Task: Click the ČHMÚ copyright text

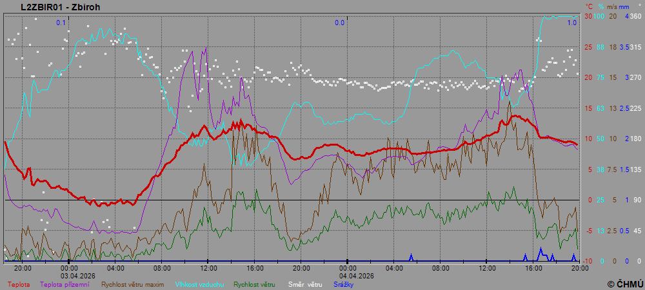Action: click(625, 284)
